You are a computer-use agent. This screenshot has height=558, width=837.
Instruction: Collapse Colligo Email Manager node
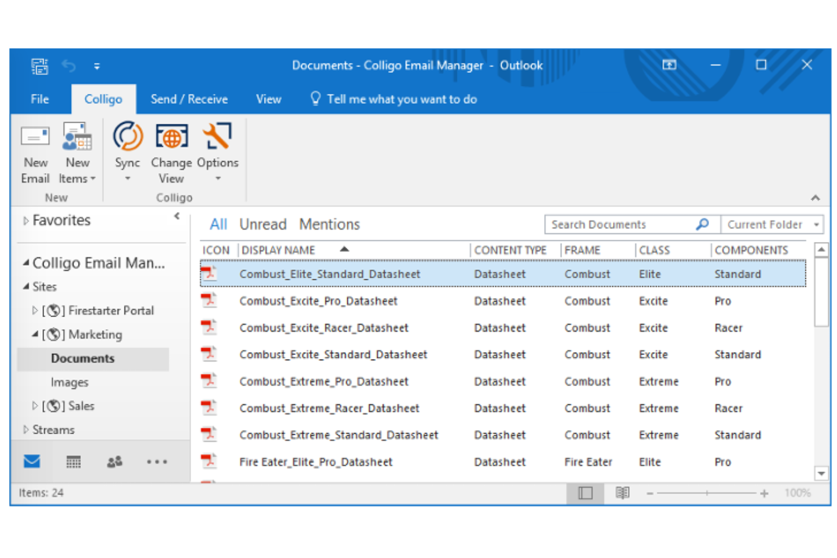point(25,263)
